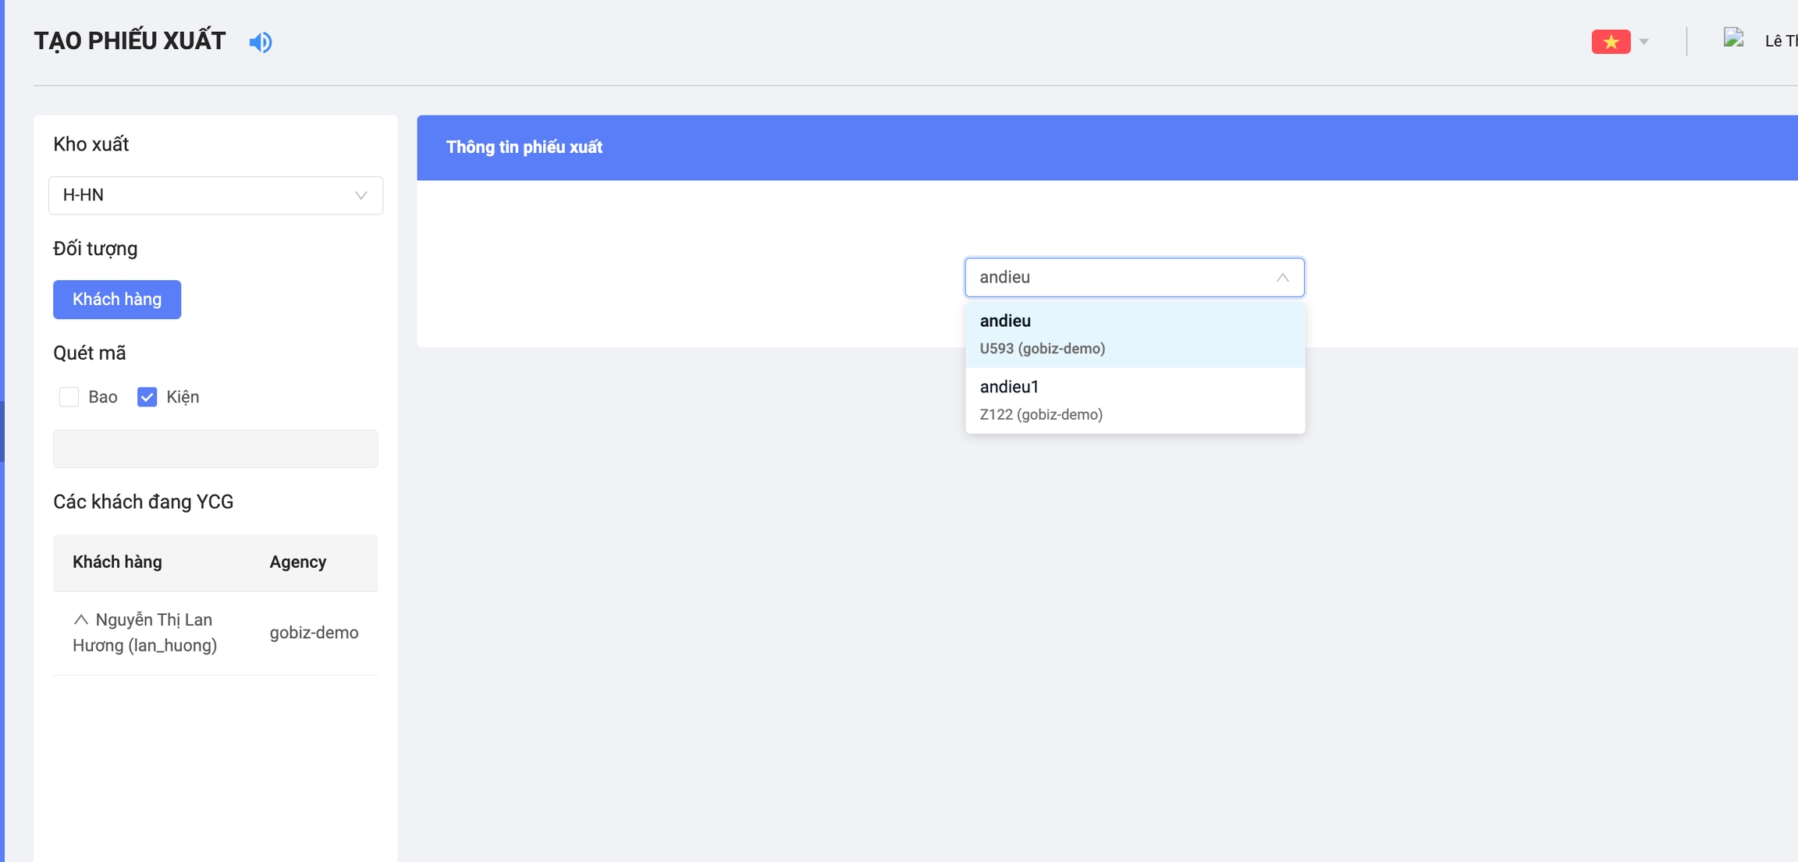This screenshot has width=1798, height=862.
Task: Click the Vietnam flag language icon
Action: point(1611,41)
